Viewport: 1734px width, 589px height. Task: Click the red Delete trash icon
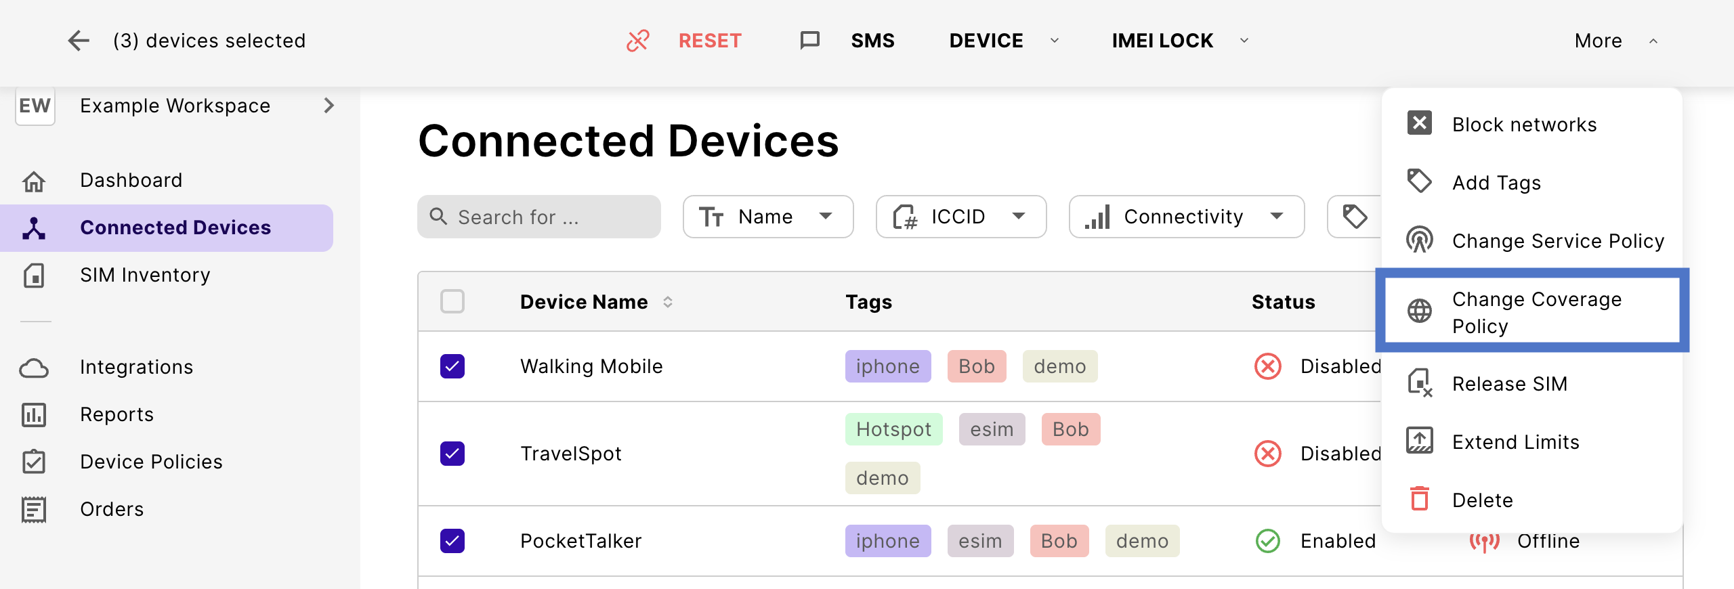click(1419, 500)
